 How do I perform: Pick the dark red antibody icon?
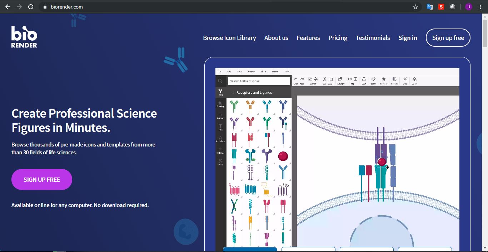tap(250, 123)
